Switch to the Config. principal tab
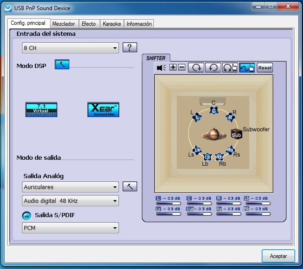303x269 pixels. pyautogui.click(x=28, y=23)
